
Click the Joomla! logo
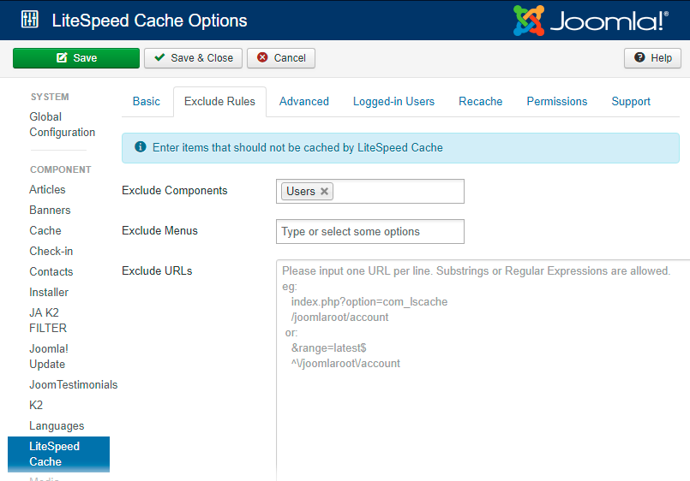tap(591, 21)
